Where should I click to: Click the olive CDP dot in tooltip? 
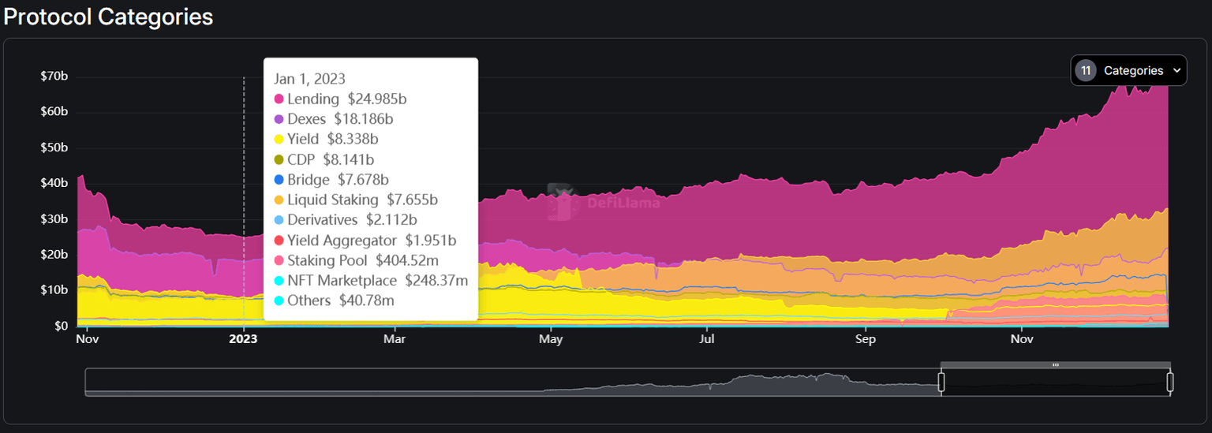[x=279, y=160]
